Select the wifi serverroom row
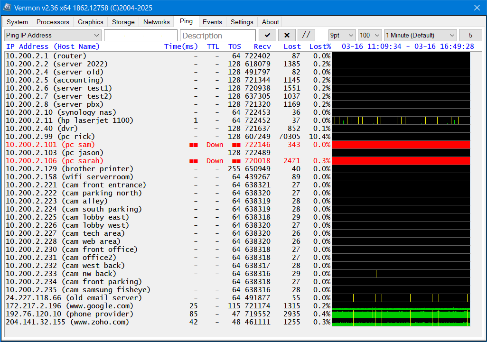The width and height of the screenshot is (487, 342). point(238,177)
